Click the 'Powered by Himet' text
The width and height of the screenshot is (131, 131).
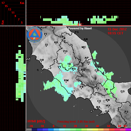click(80, 28)
